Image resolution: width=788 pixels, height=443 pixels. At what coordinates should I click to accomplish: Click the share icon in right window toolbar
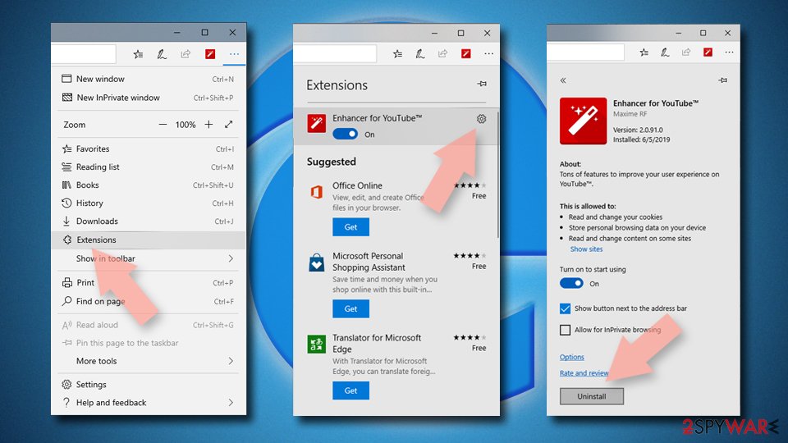point(686,53)
